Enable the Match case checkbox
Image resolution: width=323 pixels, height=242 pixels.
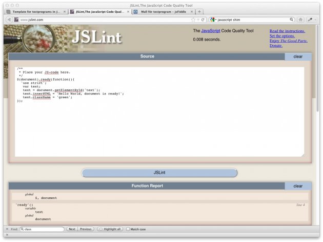coord(128,229)
